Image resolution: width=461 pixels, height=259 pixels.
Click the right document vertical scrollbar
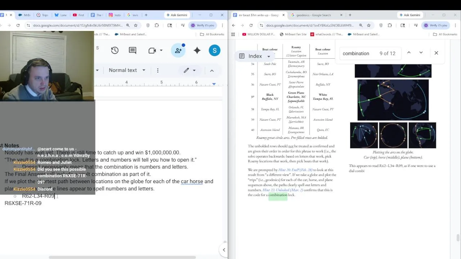(x=458, y=238)
